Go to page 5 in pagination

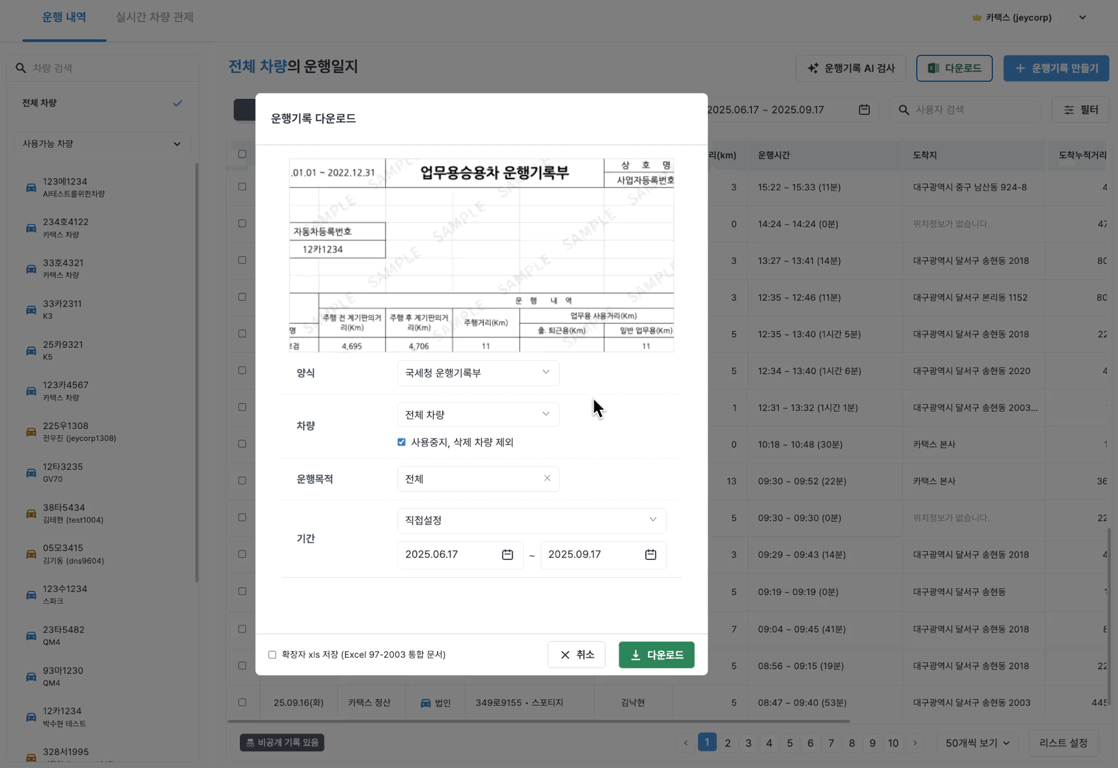click(789, 743)
